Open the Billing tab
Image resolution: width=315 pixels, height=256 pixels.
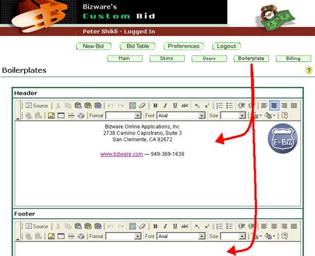[x=293, y=58]
